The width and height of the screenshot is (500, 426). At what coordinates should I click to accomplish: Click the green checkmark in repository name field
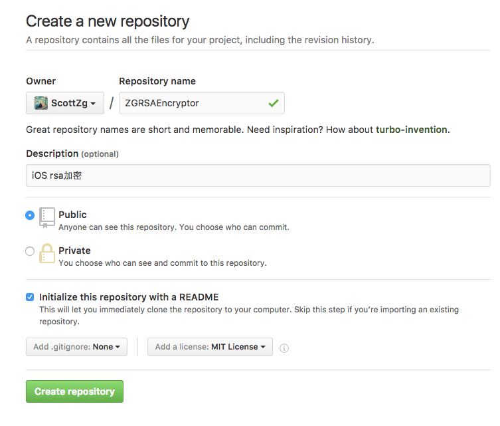pos(272,103)
